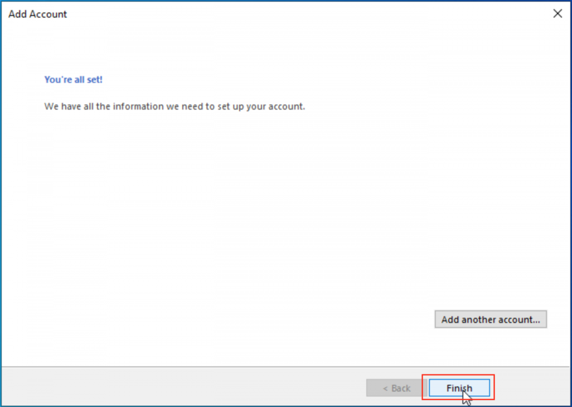
Task: Close the Add Account dialog
Action: pyautogui.click(x=557, y=14)
